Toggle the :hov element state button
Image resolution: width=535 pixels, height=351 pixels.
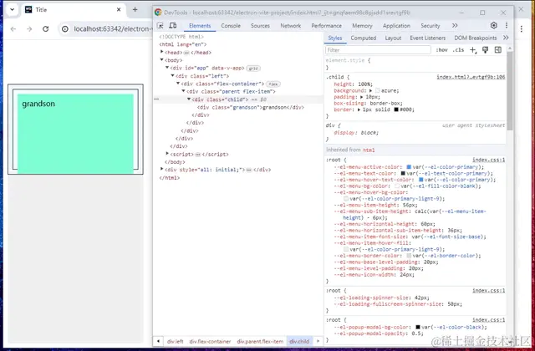click(x=441, y=50)
